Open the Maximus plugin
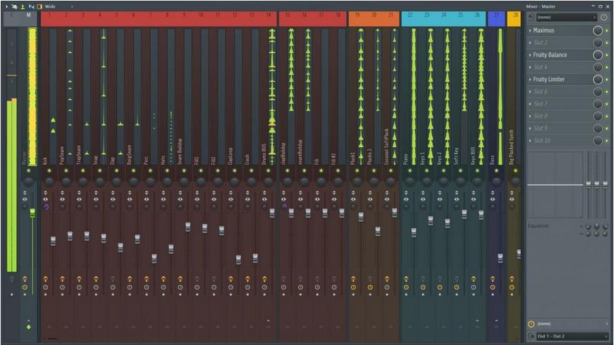Screen dimensions: 614x345 pyautogui.click(x=557, y=31)
